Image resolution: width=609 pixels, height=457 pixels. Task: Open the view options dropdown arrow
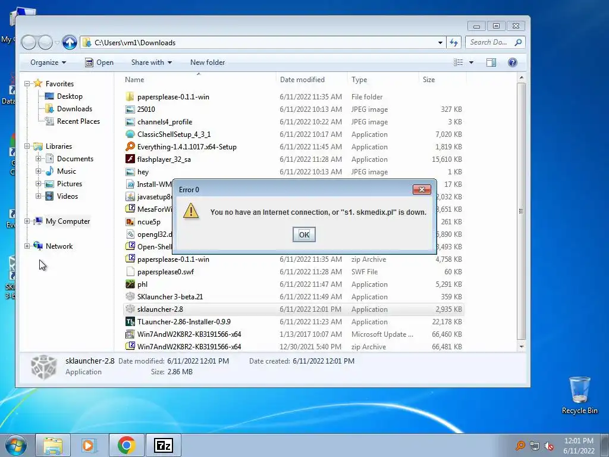471,62
